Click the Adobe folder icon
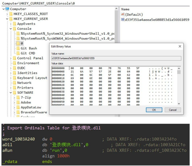The height and width of the screenshot is (166, 192). click(18, 102)
